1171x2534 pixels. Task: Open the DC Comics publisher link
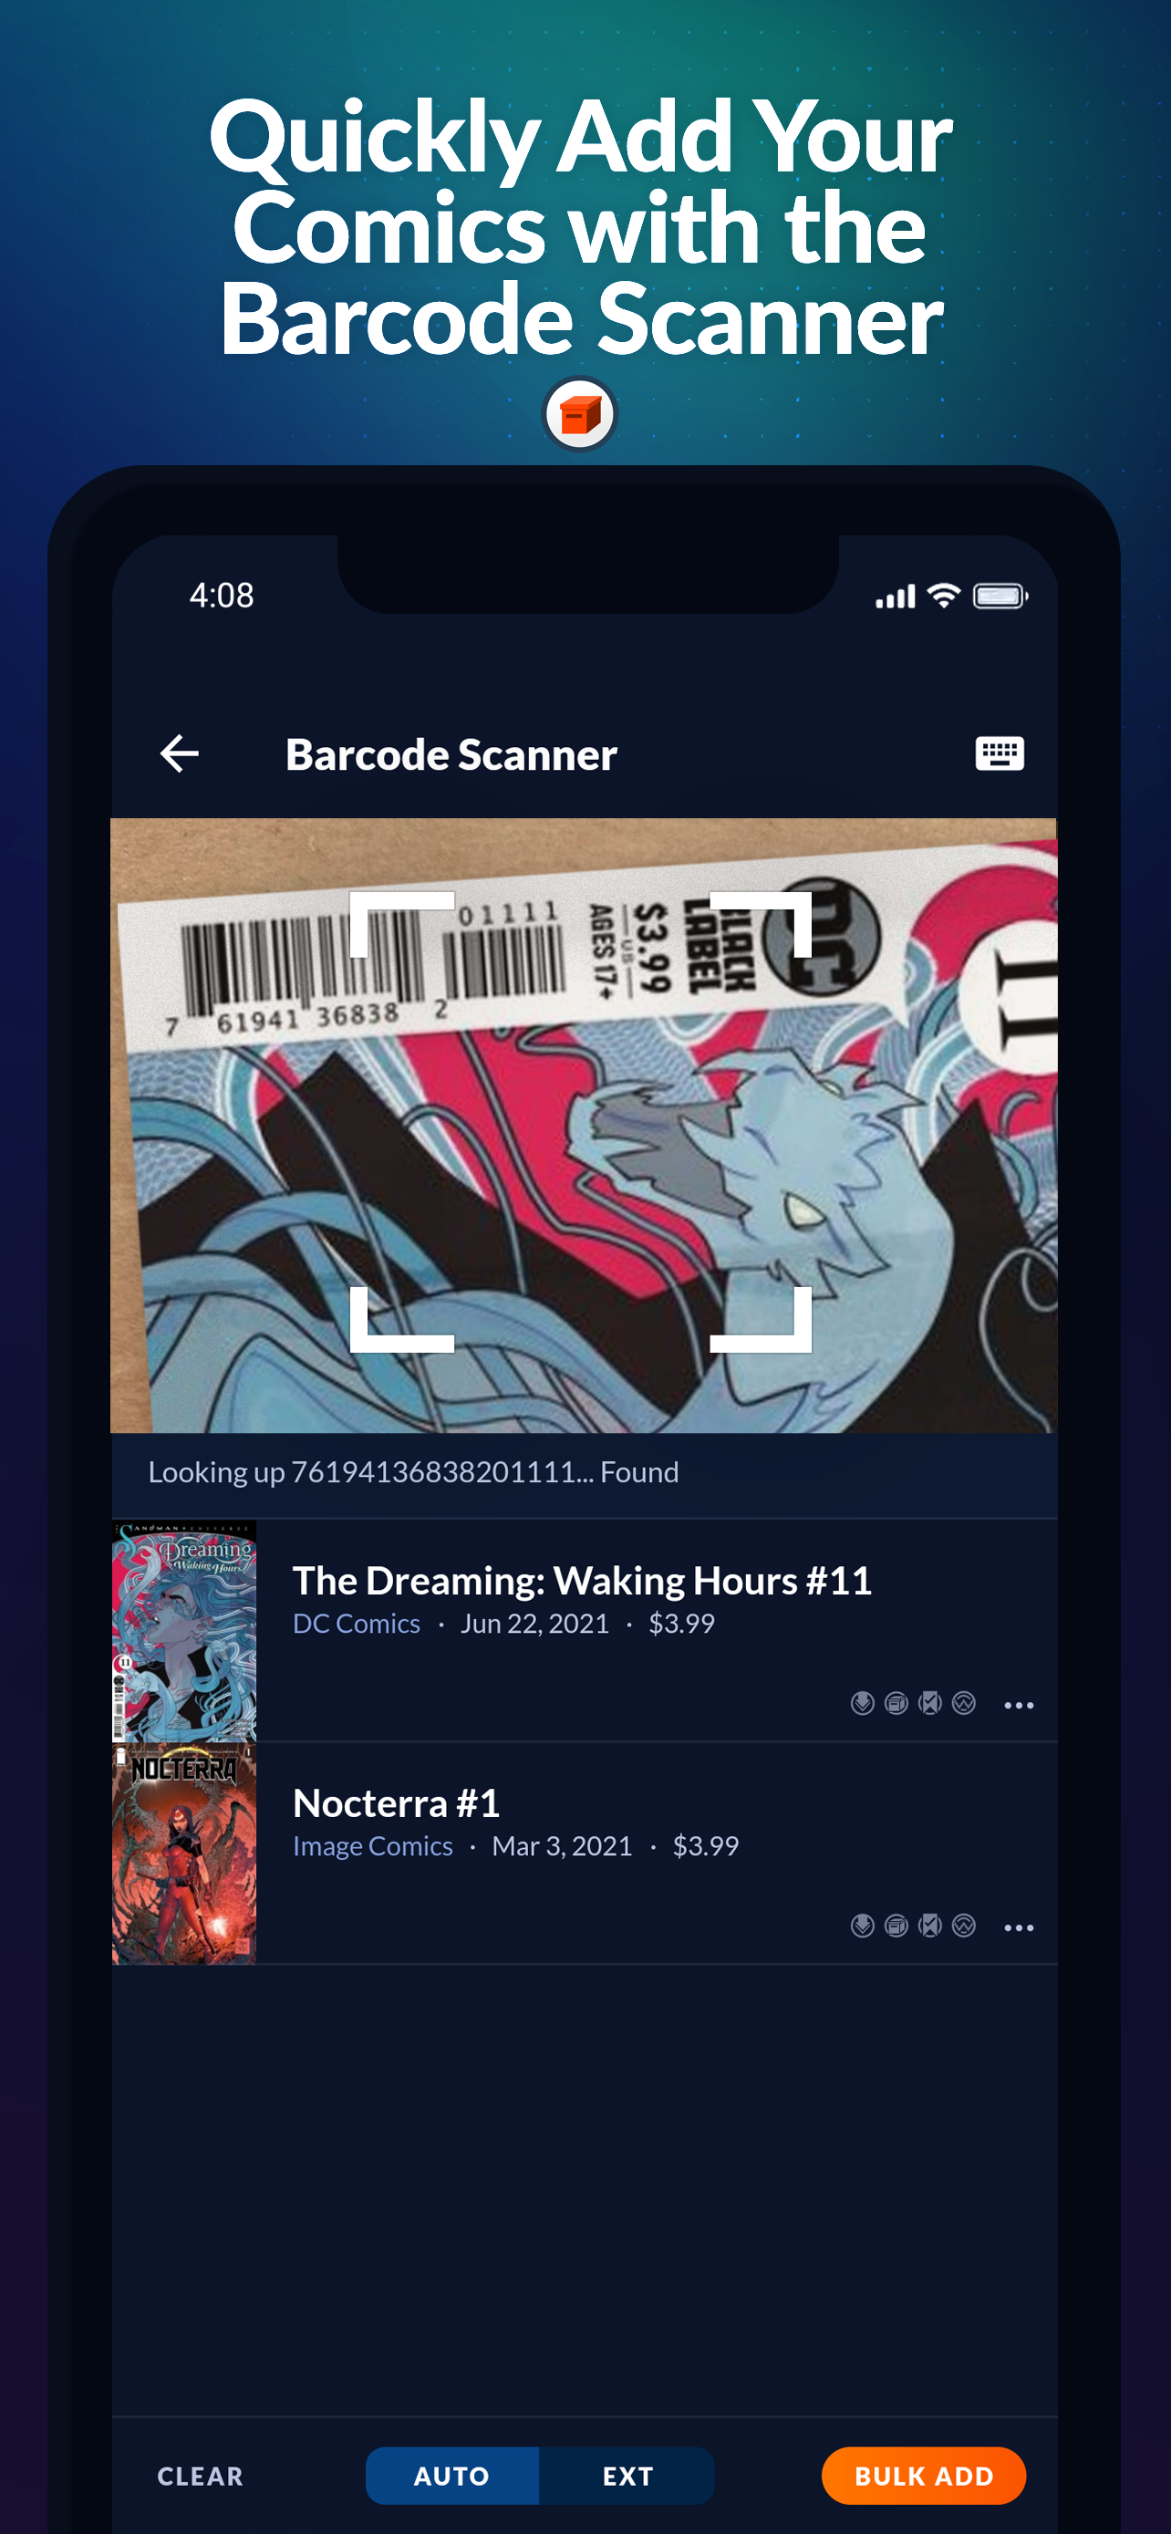click(x=356, y=1623)
